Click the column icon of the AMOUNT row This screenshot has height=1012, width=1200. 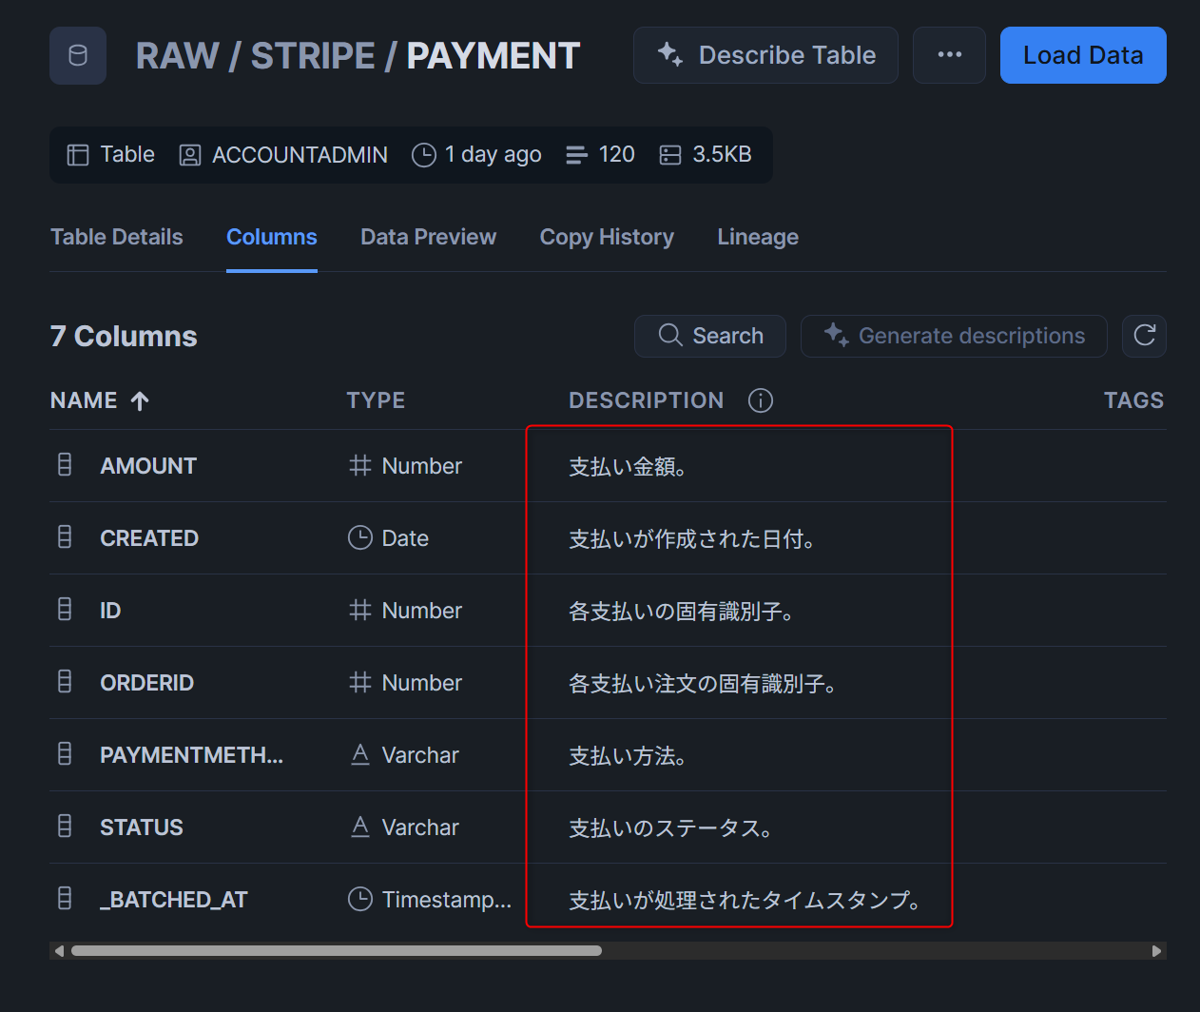point(65,465)
